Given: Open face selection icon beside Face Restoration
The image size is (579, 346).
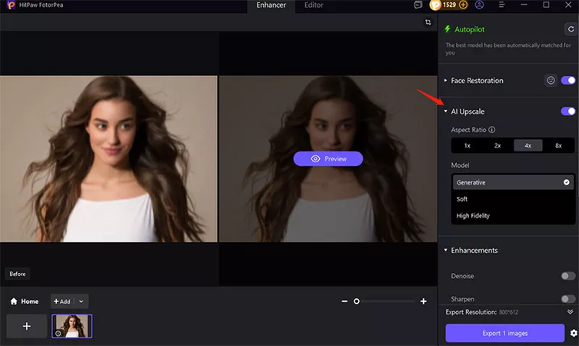Looking at the screenshot, I should (x=551, y=80).
